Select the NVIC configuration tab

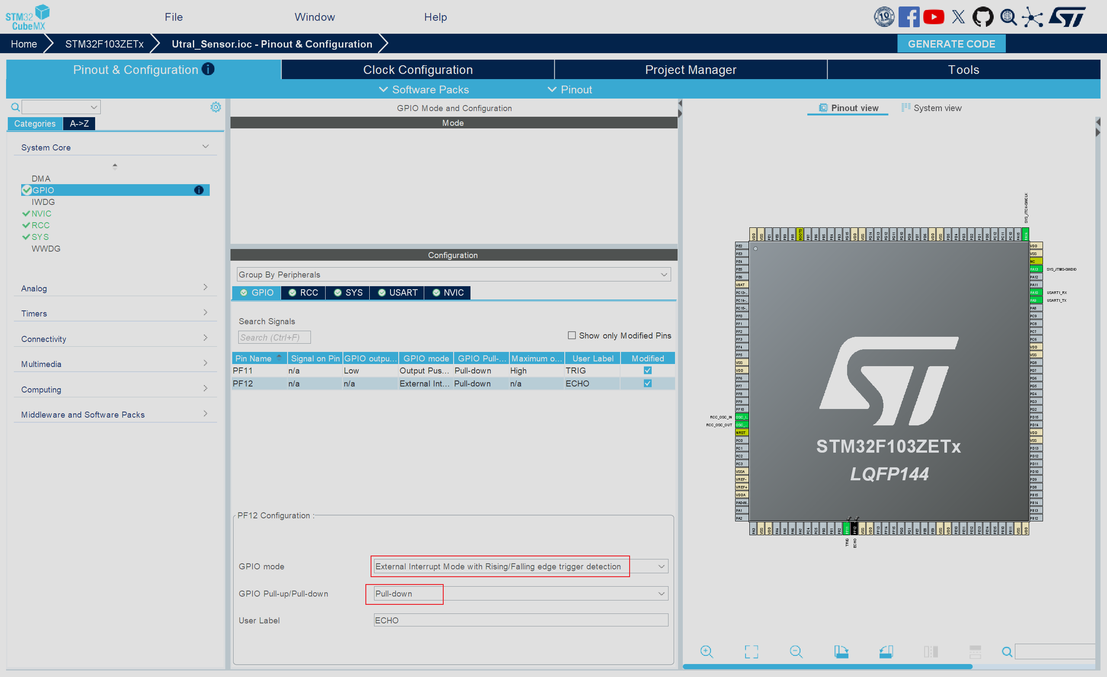448,292
